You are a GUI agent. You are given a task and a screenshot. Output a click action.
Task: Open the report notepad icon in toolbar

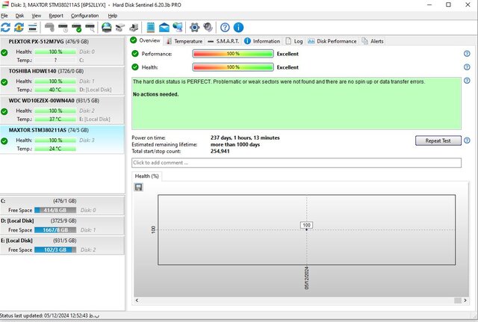click(152, 28)
